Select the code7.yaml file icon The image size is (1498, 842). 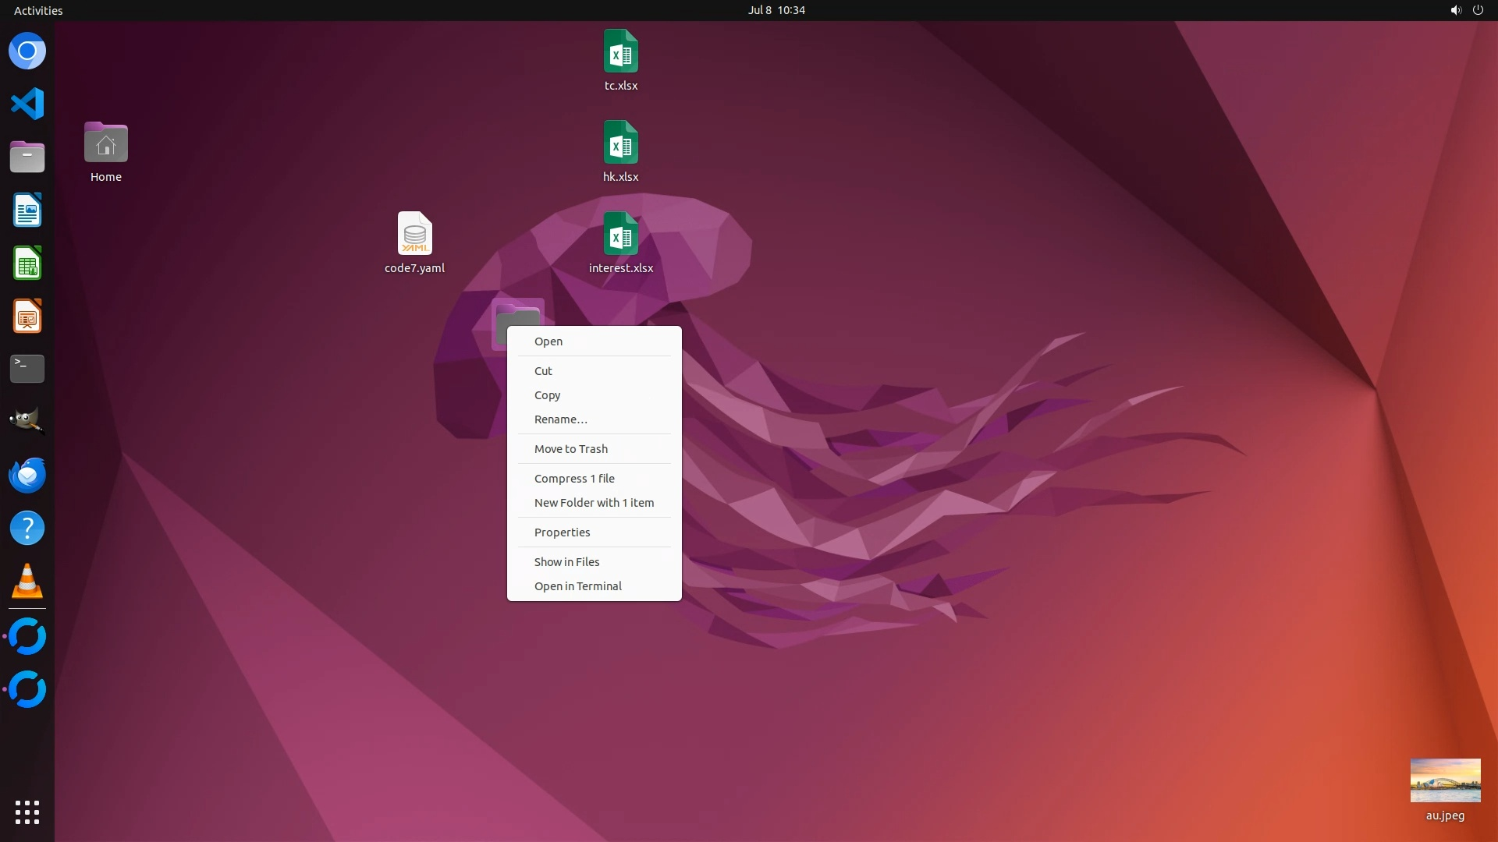(x=414, y=235)
